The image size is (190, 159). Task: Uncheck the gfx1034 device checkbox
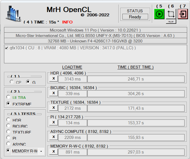pyautogui.click(x=6, y=48)
